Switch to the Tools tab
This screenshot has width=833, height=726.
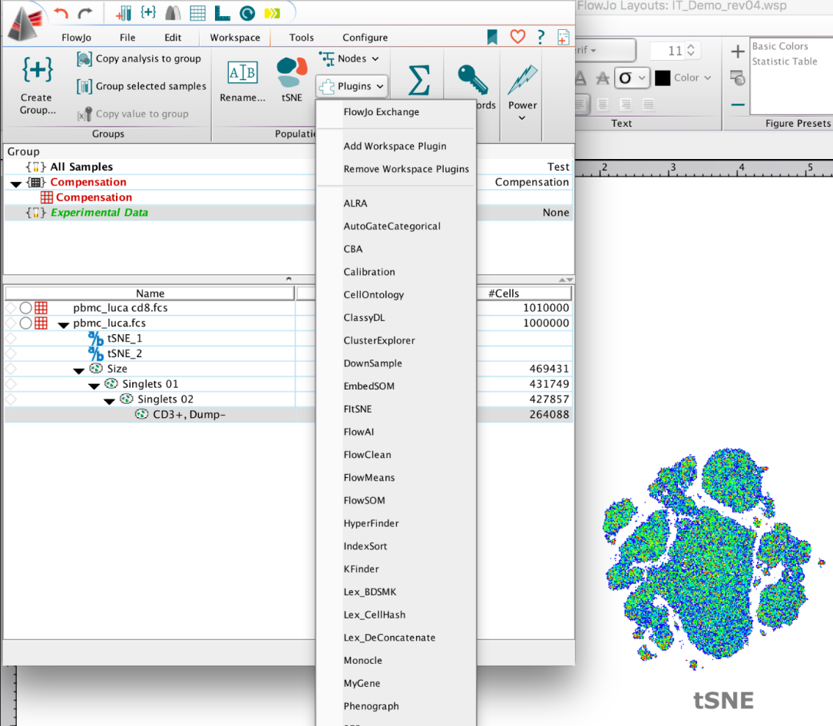301,37
